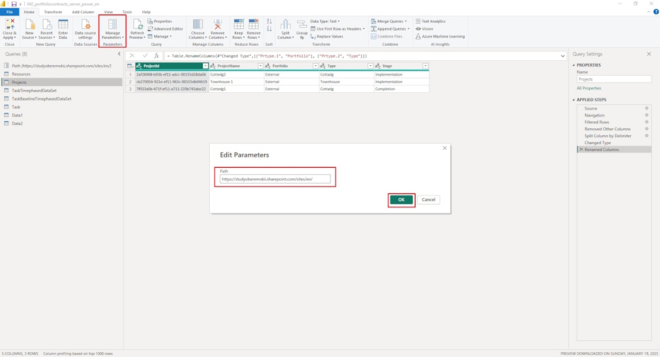Delete the Renamed Columns step

[581, 150]
